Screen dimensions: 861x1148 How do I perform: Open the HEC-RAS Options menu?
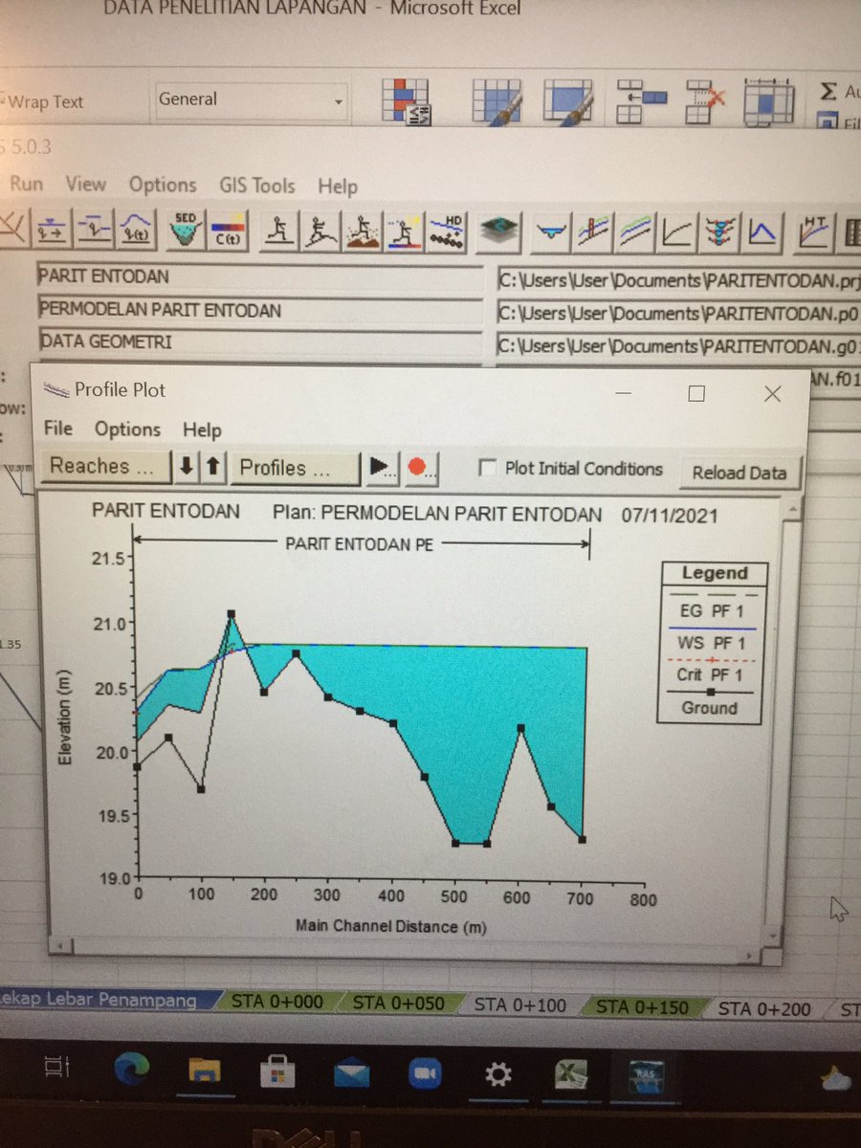tap(163, 185)
